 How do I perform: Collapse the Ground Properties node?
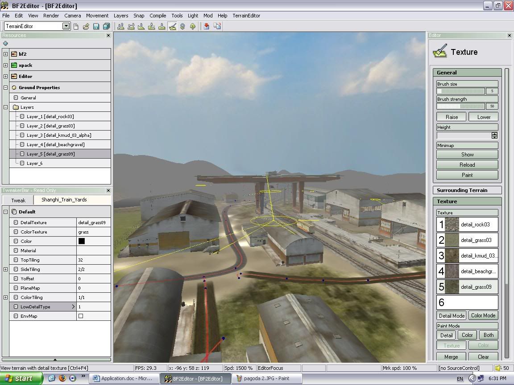point(5,87)
